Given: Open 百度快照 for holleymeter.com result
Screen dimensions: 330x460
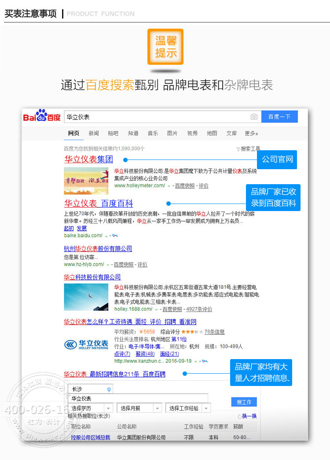Looking at the screenshot, I should click(185, 185).
